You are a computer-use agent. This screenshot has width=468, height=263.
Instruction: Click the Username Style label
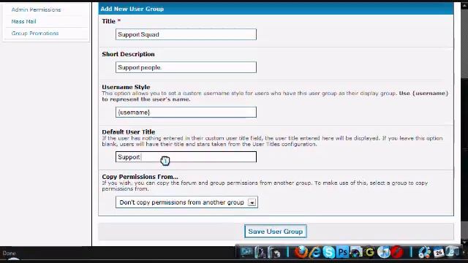click(126, 87)
